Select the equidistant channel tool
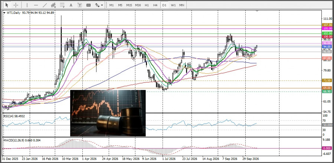Screen dimensions: 334x163 (x=53, y=5)
